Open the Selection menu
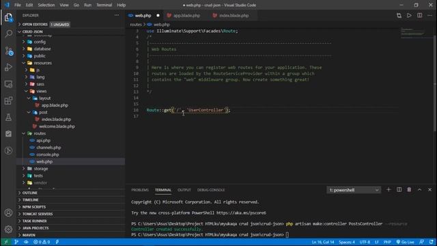 [46, 5]
